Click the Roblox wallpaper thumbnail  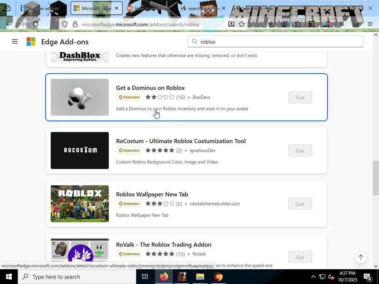click(80, 204)
